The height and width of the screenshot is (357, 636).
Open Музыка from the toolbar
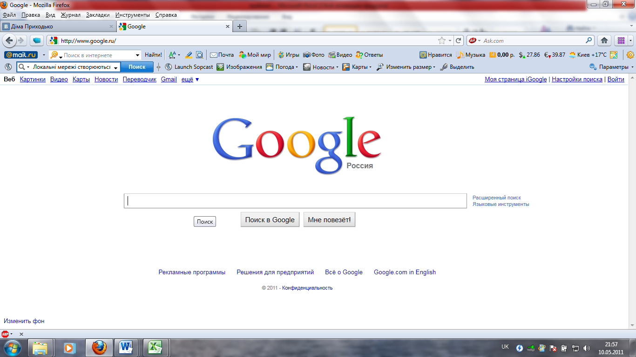(x=471, y=55)
